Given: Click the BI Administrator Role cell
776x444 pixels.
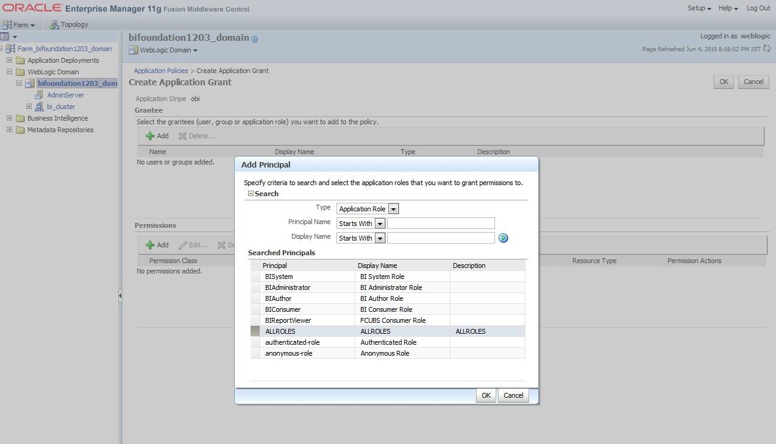Looking at the screenshot, I should point(402,287).
